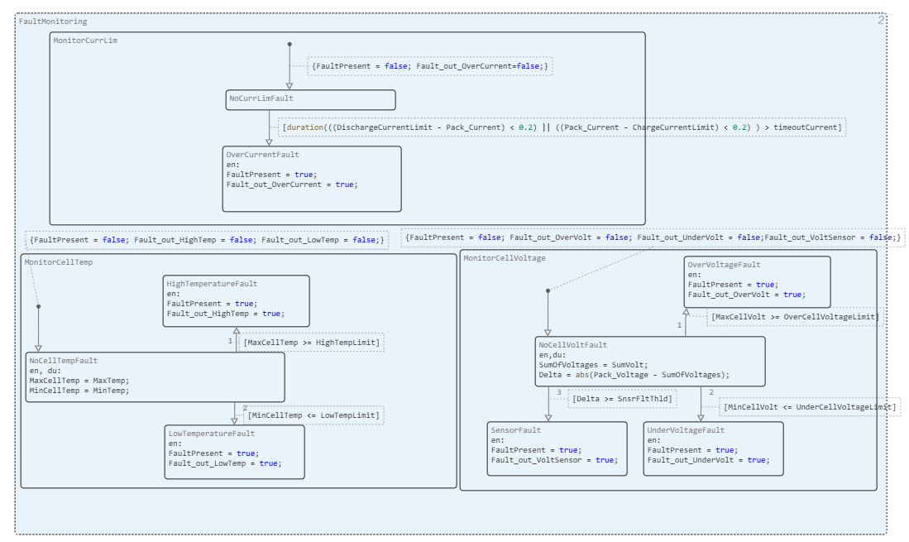The width and height of the screenshot is (909, 542).
Task: Click the "Fault_out_VoltSensor = true;" entry action
Action: pyautogui.click(x=554, y=460)
